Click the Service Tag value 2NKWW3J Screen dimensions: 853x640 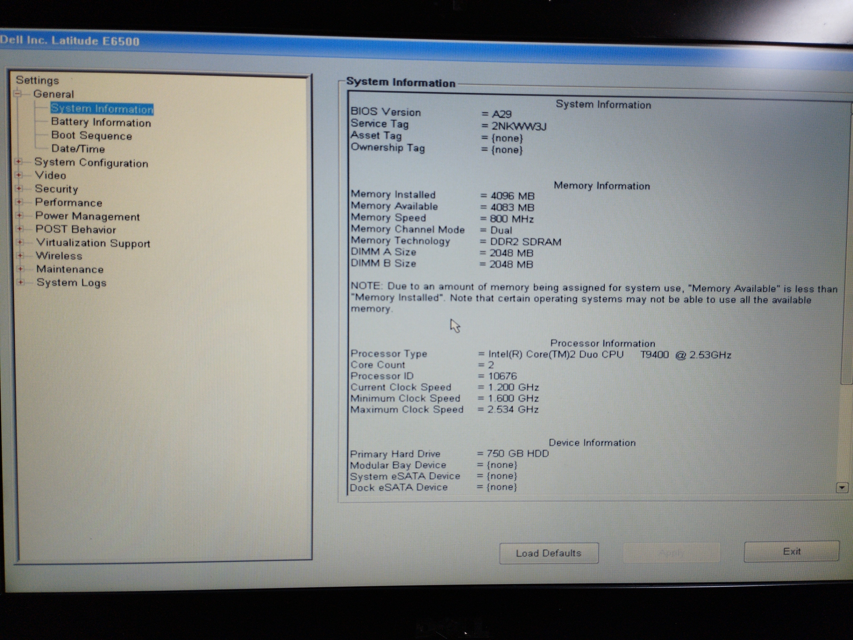[x=519, y=127]
